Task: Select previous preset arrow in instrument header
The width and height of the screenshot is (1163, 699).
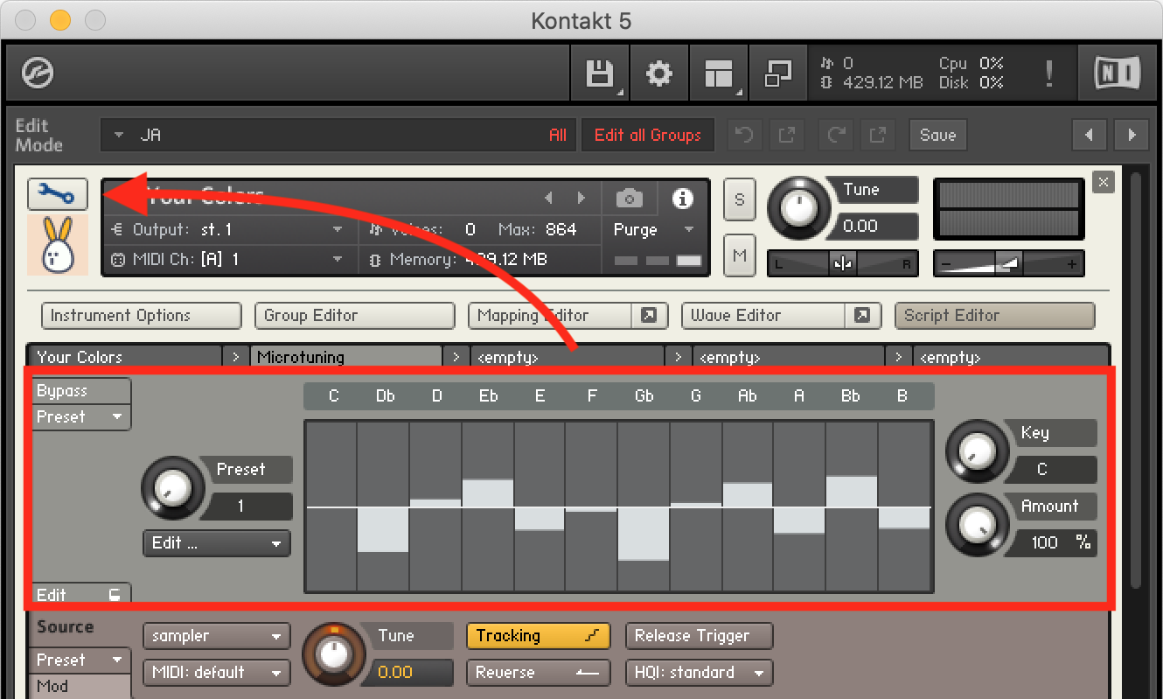Action: pyautogui.click(x=549, y=199)
